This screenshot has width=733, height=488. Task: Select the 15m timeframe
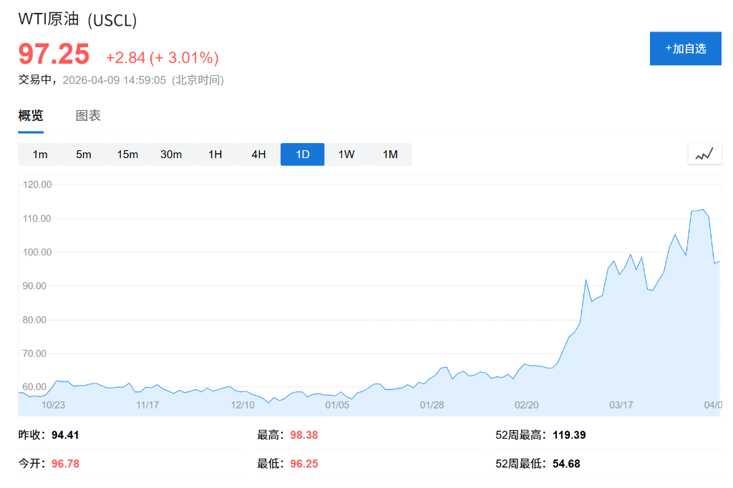pos(127,154)
